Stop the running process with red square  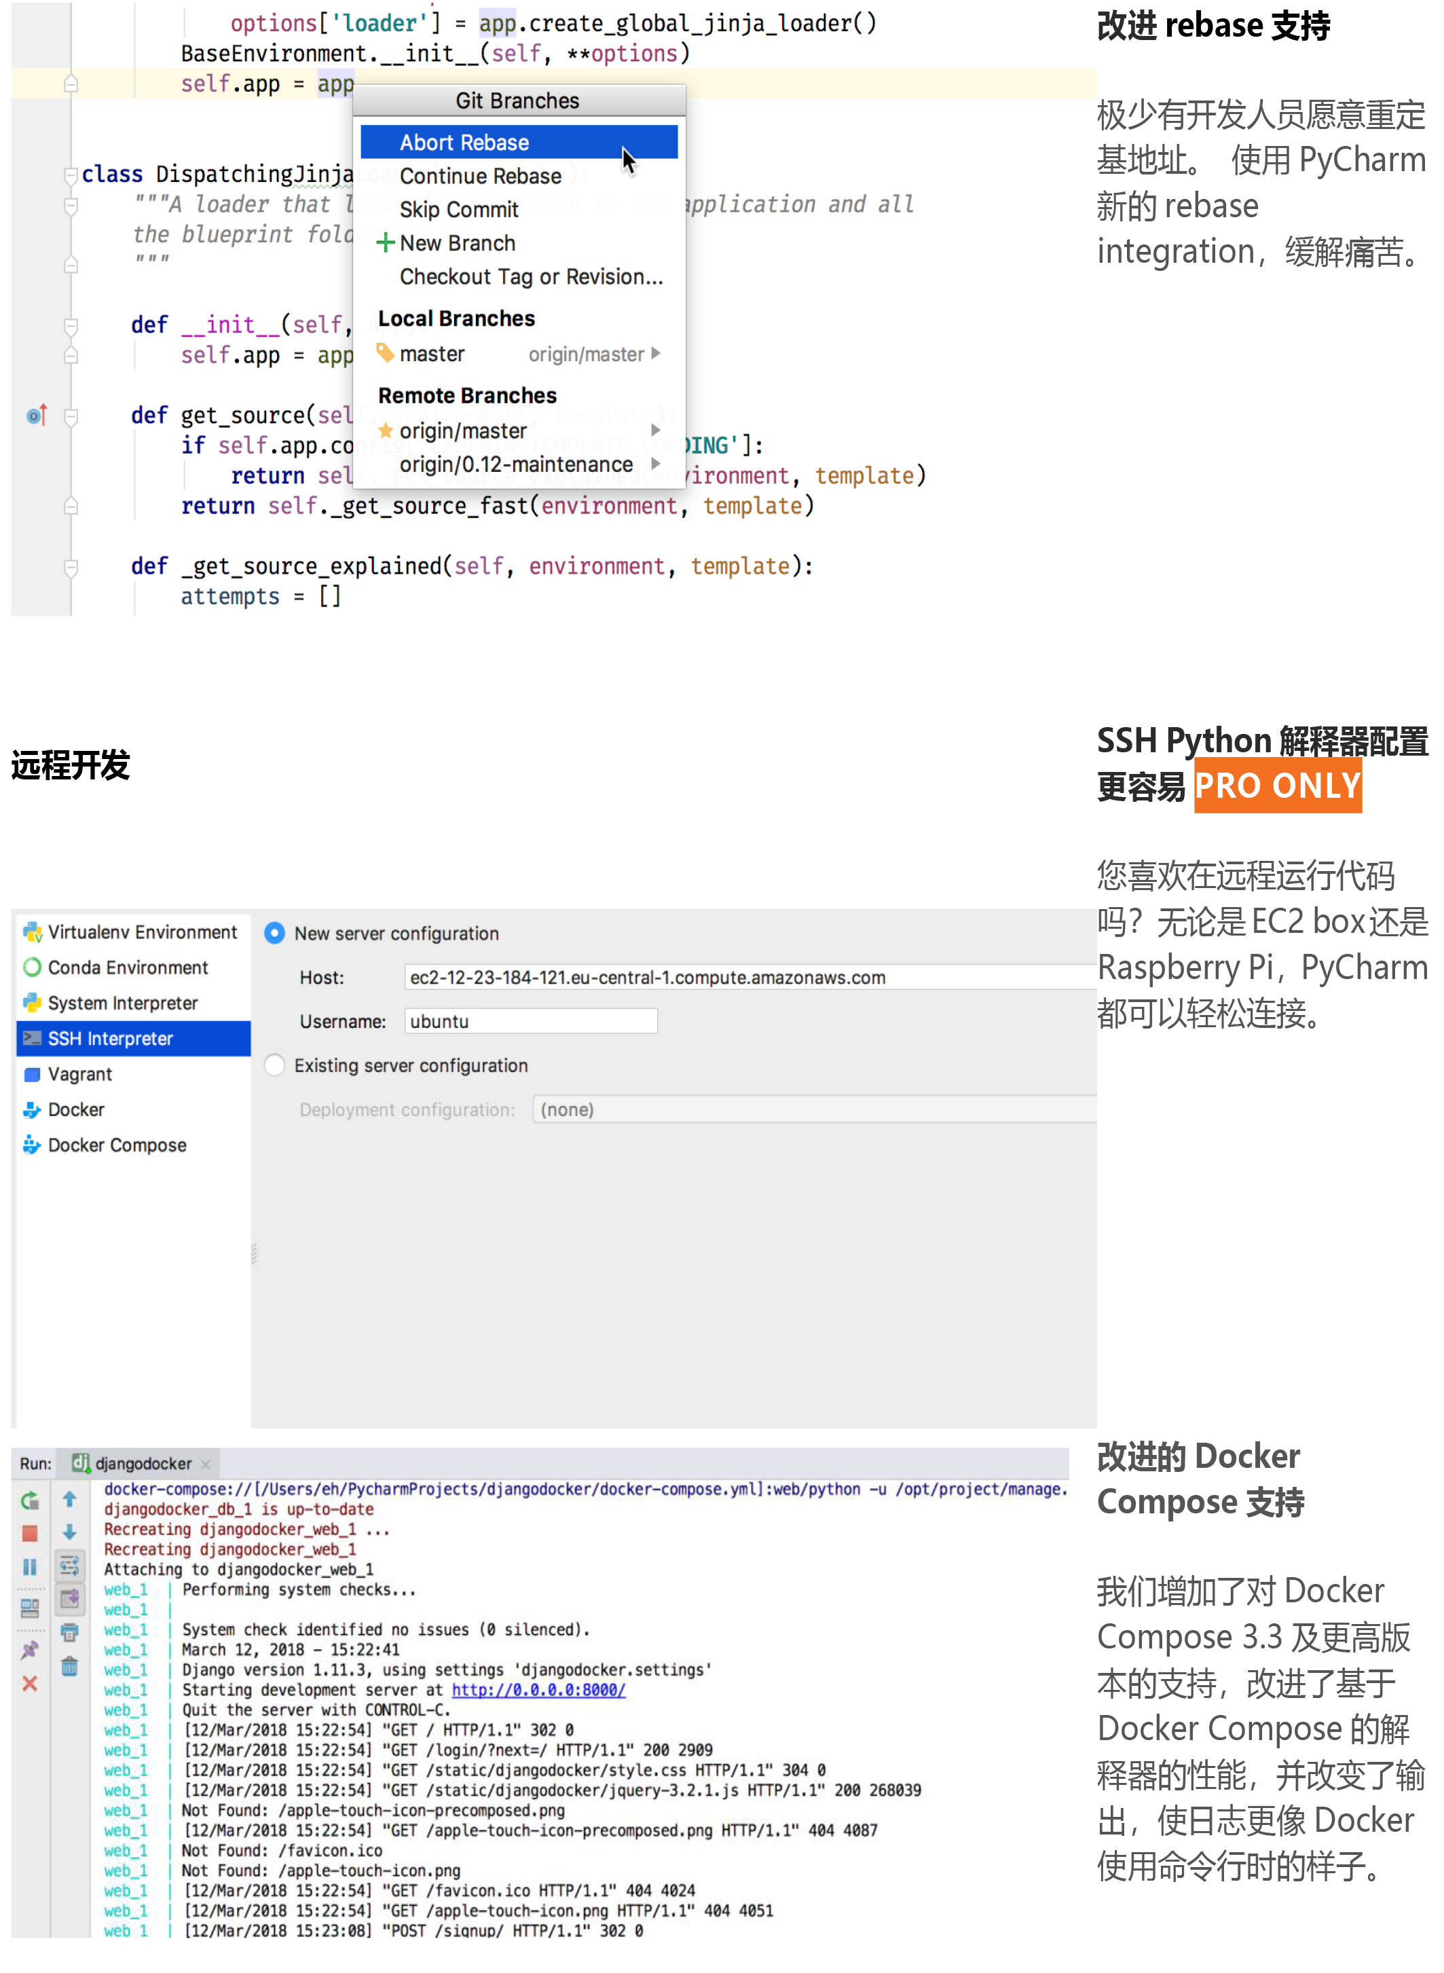(30, 1533)
